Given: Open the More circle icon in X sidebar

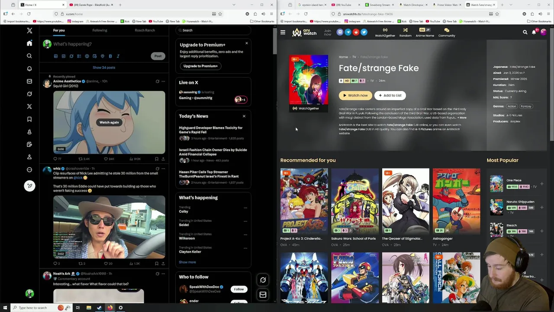Looking at the screenshot, I should tap(29, 170).
